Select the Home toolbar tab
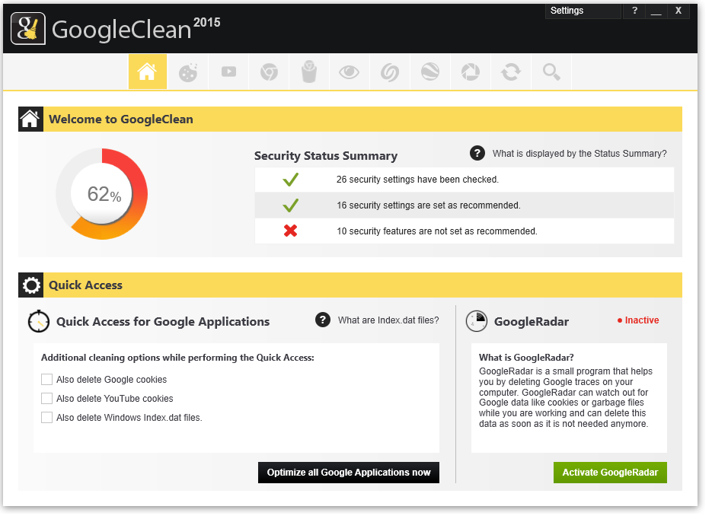Screen dimensions: 712x519 click(148, 72)
